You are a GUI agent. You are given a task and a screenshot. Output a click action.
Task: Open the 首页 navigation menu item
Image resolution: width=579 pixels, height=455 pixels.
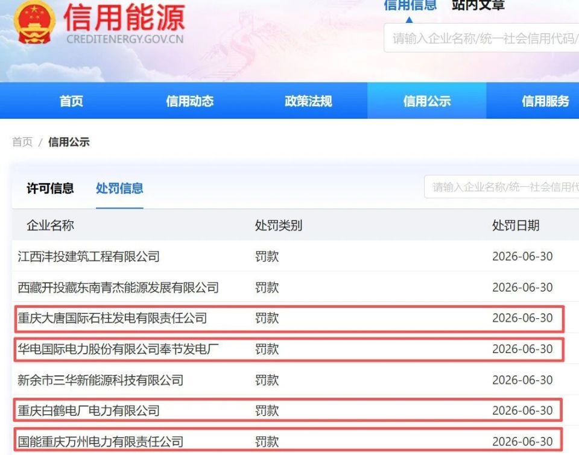[71, 101]
